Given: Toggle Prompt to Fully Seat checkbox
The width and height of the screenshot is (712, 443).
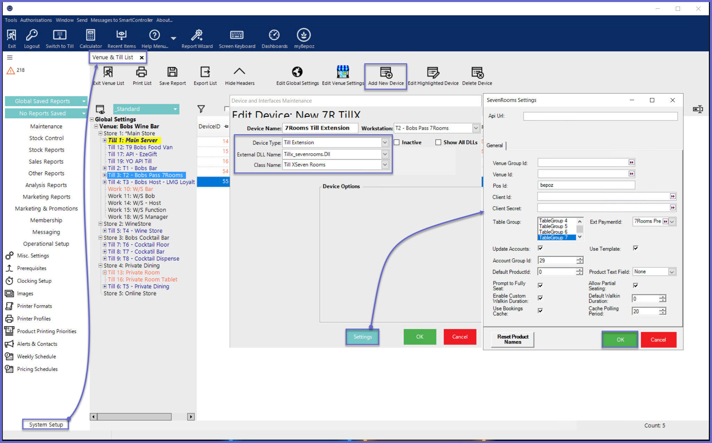Looking at the screenshot, I should click(x=540, y=285).
